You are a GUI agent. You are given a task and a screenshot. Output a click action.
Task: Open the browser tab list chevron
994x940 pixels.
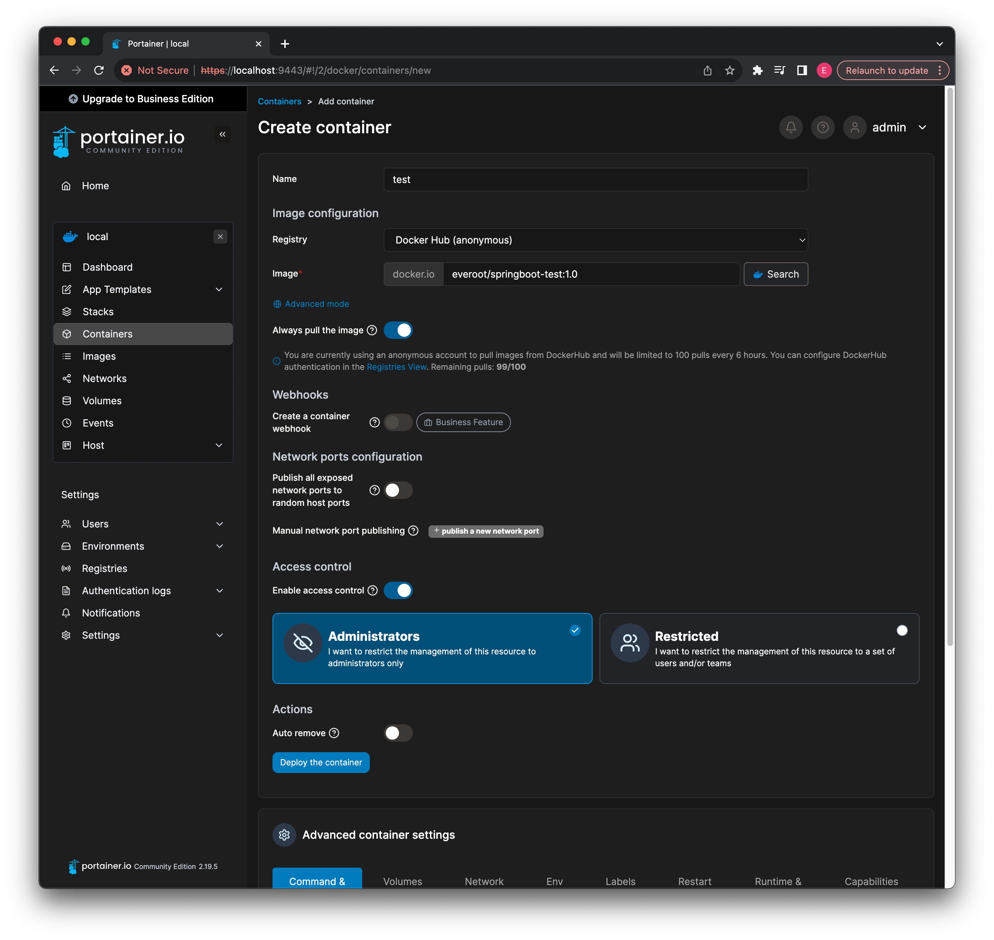[939, 44]
